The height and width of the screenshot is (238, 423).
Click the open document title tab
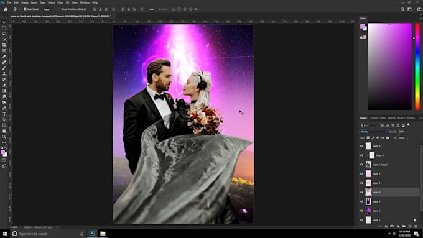pos(61,16)
